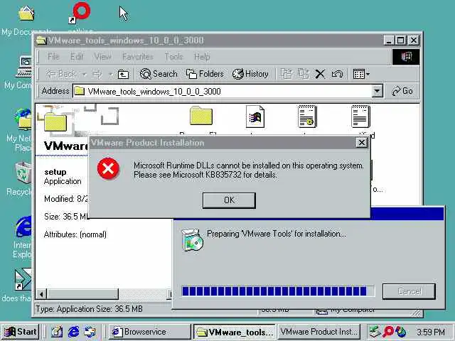
Task: Maximize the VMware_tools Explorer window
Action: pyautogui.click(x=400, y=40)
